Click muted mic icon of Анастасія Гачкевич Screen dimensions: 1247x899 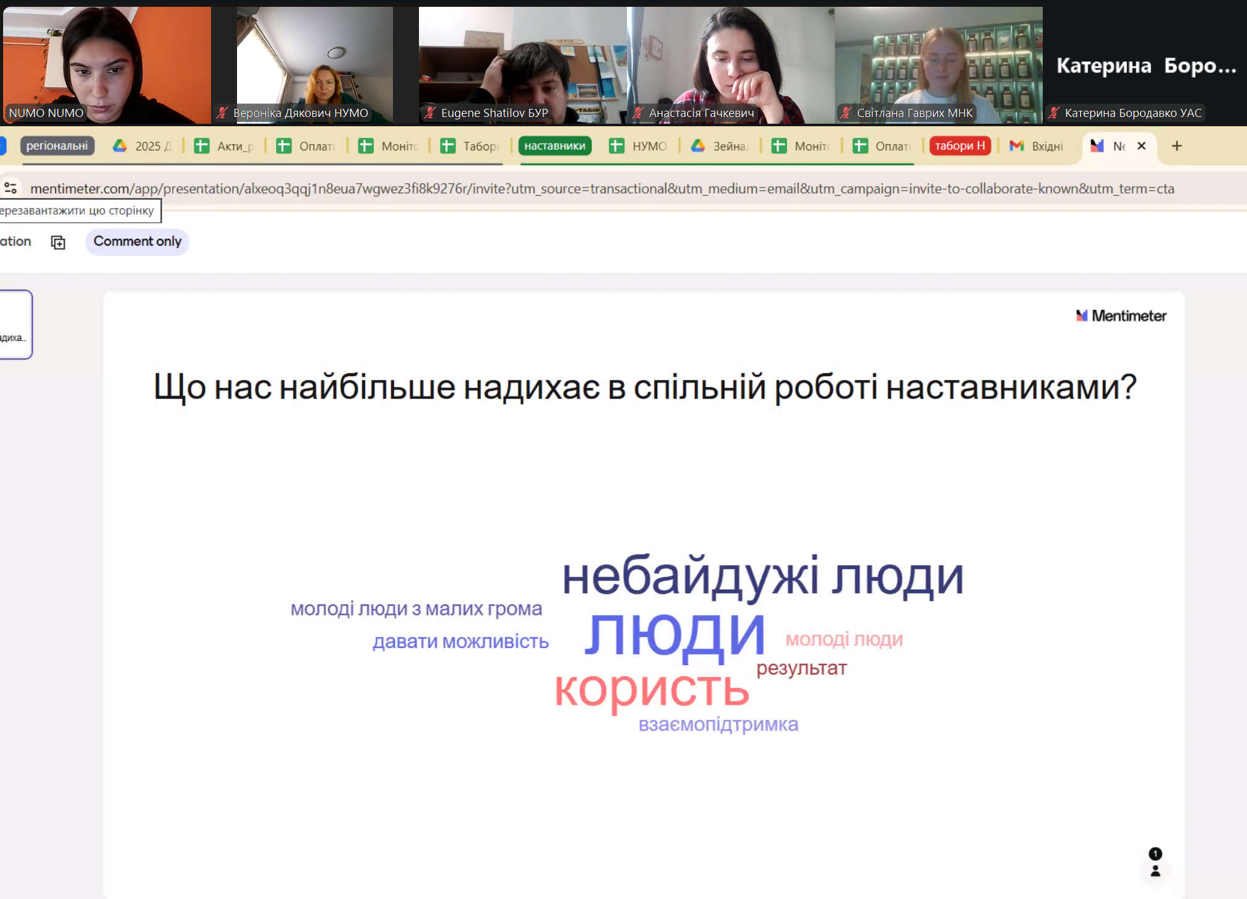click(638, 113)
